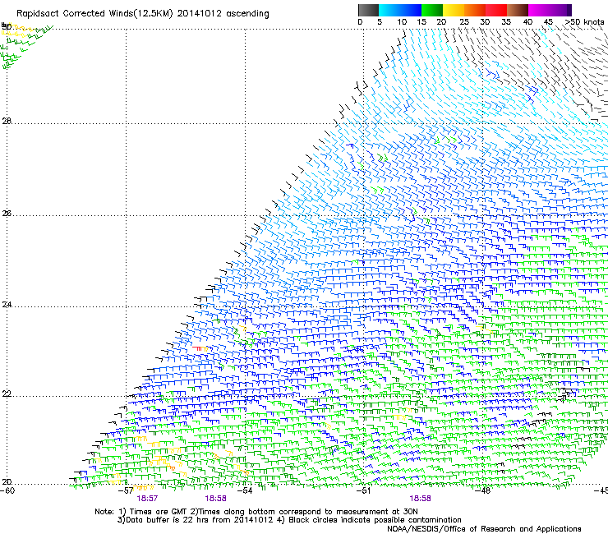Click the latitude axis label '20'
The width and height of the screenshot is (608, 534).
pos(7,481)
